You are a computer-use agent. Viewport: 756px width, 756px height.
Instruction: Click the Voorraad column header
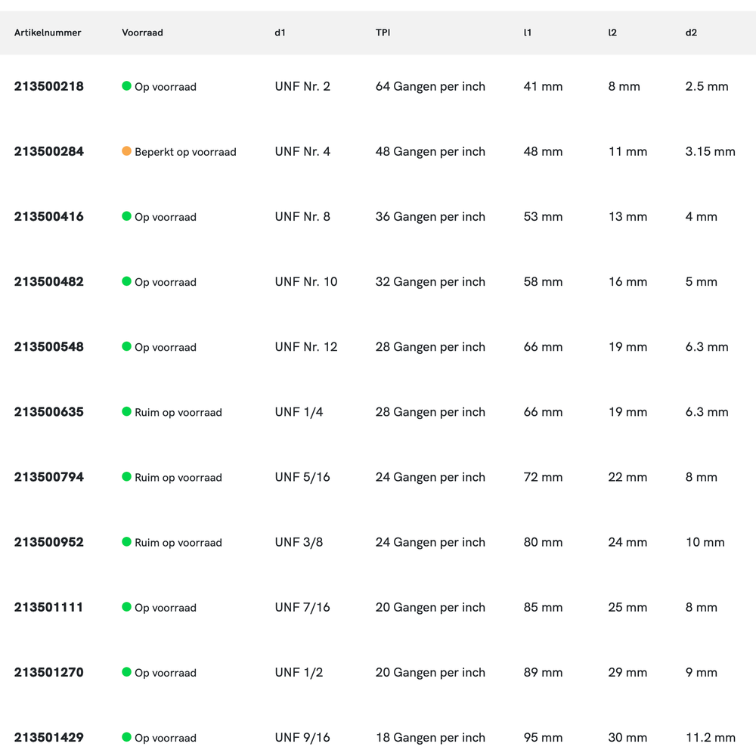[142, 33]
